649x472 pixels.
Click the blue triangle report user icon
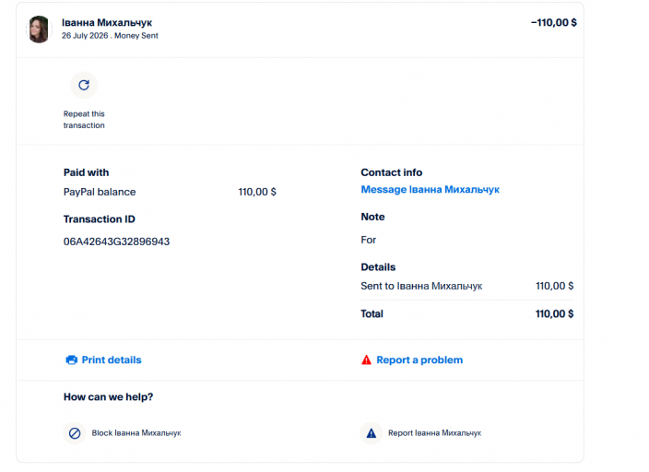coord(372,433)
